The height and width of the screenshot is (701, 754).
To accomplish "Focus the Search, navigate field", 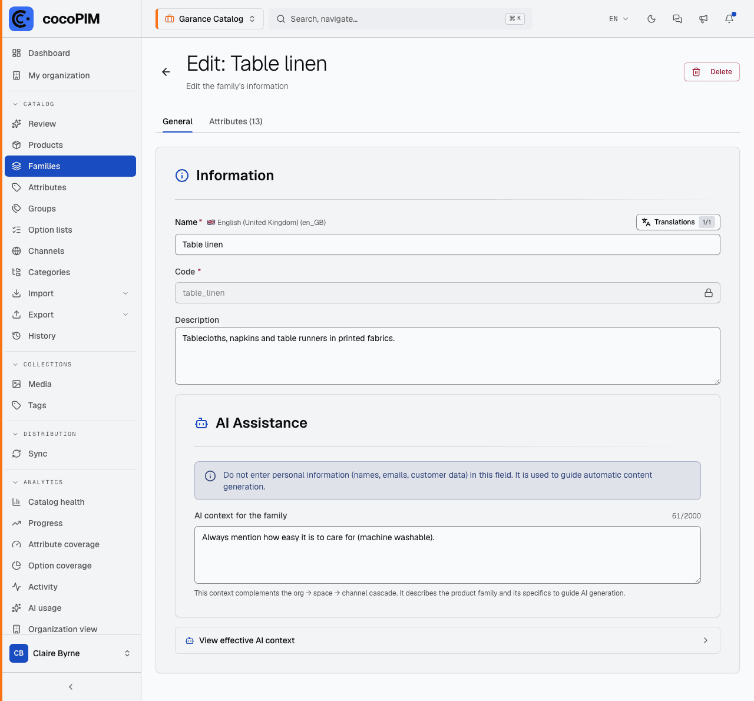I will click(401, 19).
